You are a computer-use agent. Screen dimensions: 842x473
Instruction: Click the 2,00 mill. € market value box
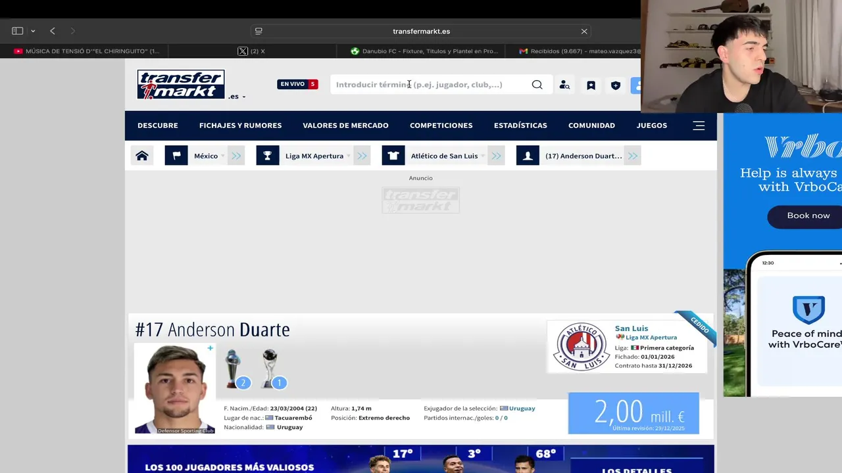click(x=633, y=413)
